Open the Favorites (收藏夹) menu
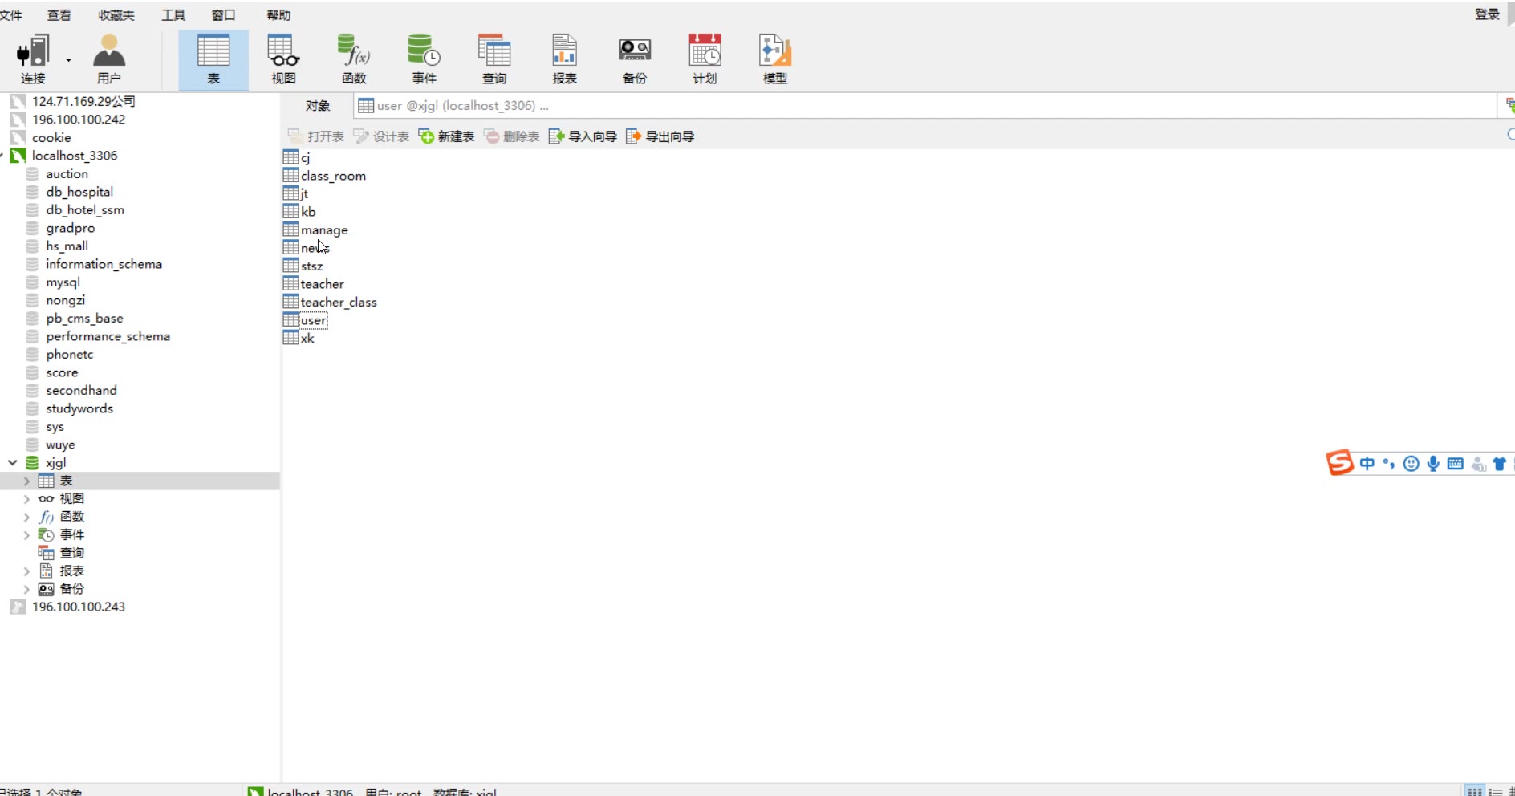The height and width of the screenshot is (796, 1515). click(116, 14)
